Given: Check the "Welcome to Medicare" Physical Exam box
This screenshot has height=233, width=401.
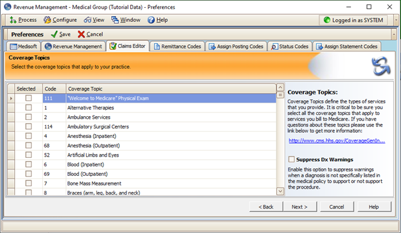Looking at the screenshot, I should (28, 98).
